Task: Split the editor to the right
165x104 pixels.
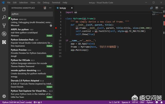Action: [157, 8]
